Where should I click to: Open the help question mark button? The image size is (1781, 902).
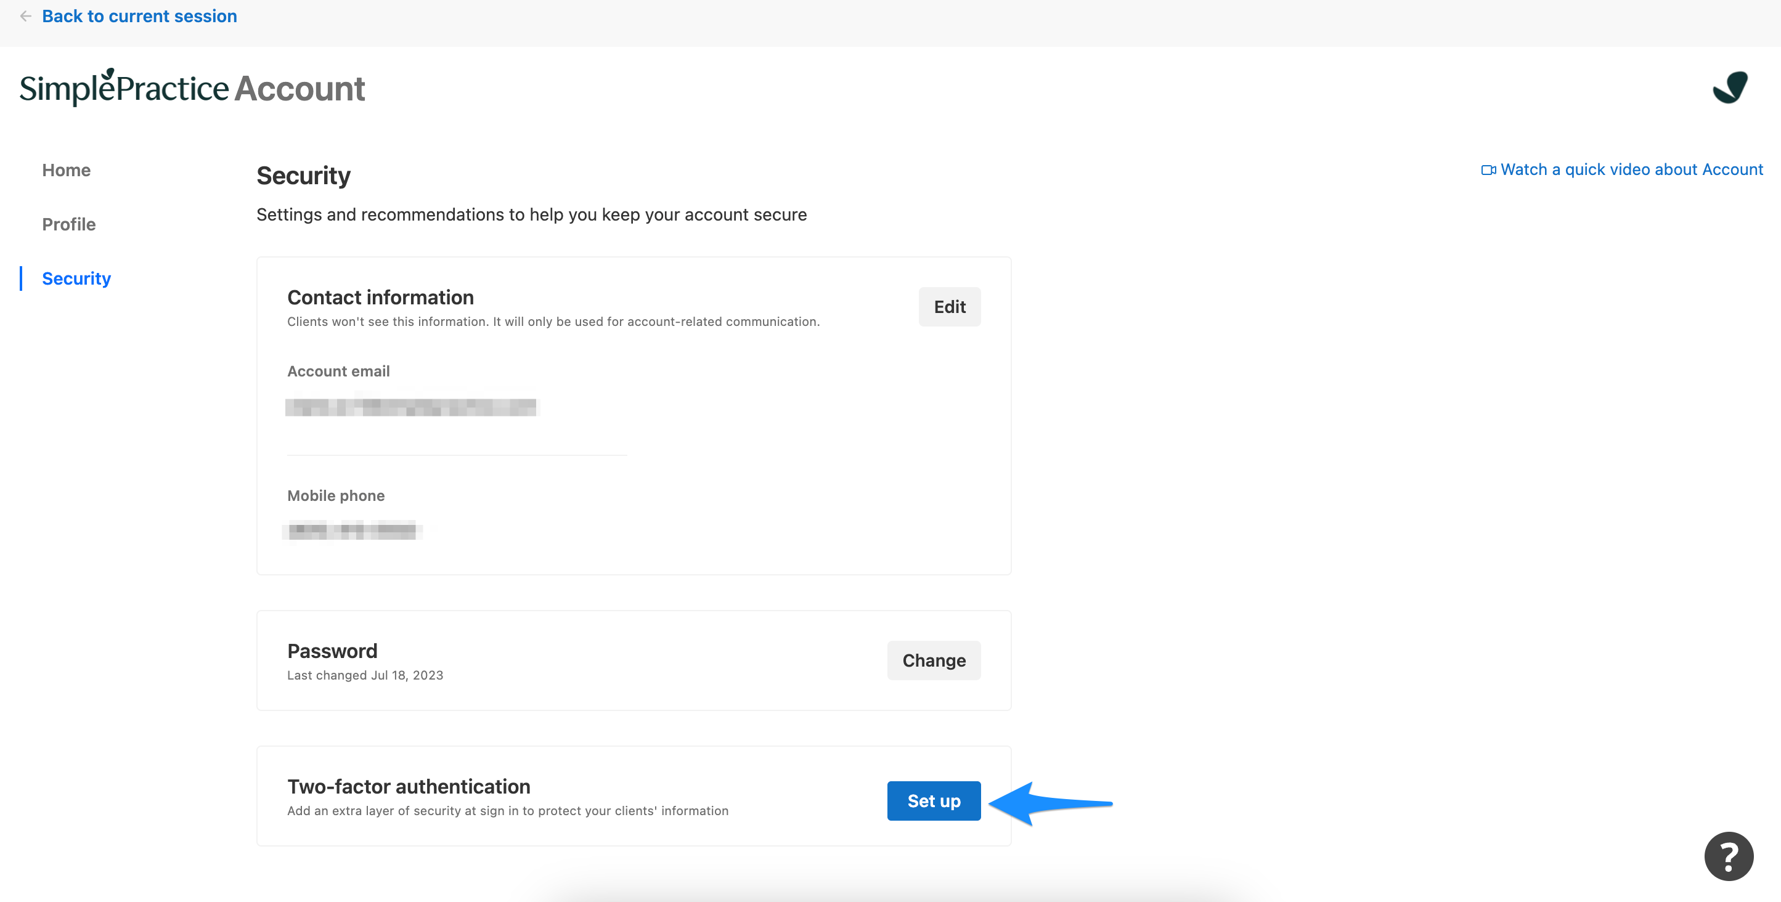[1729, 856]
